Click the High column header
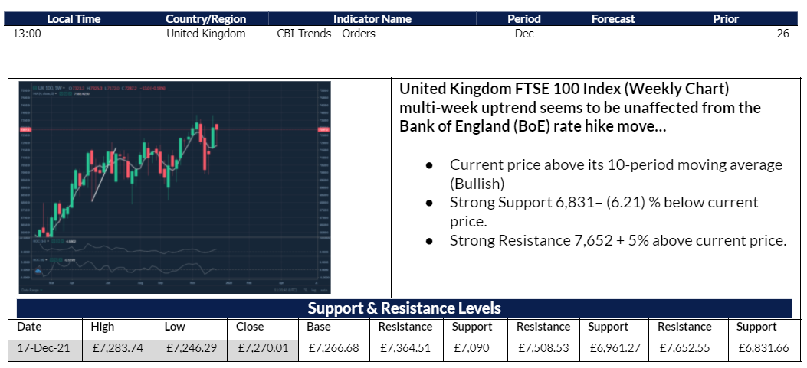 [103, 327]
